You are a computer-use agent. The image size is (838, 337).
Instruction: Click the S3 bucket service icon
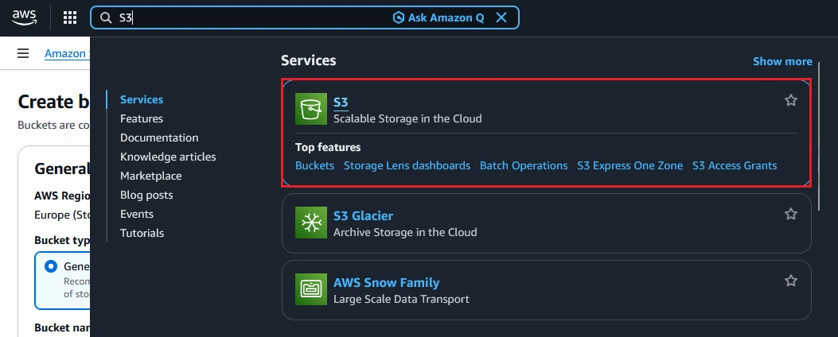tap(311, 109)
